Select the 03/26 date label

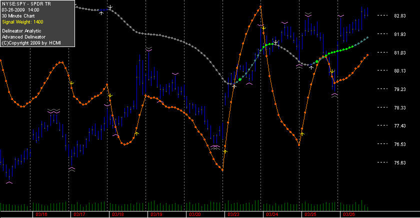click(x=349, y=214)
